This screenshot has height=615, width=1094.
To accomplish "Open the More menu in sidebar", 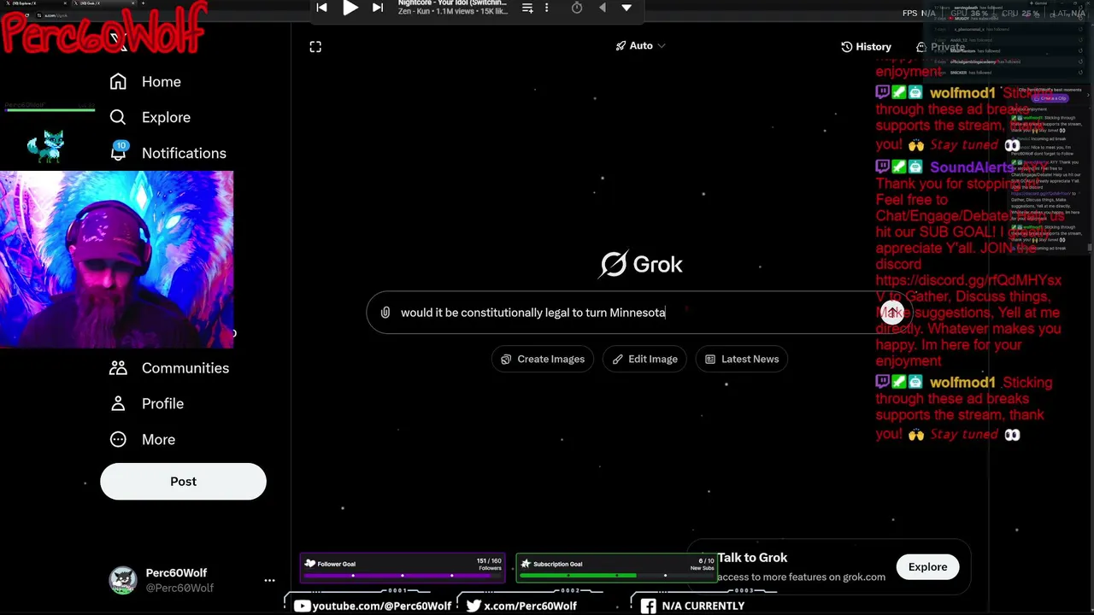I will [x=142, y=440].
